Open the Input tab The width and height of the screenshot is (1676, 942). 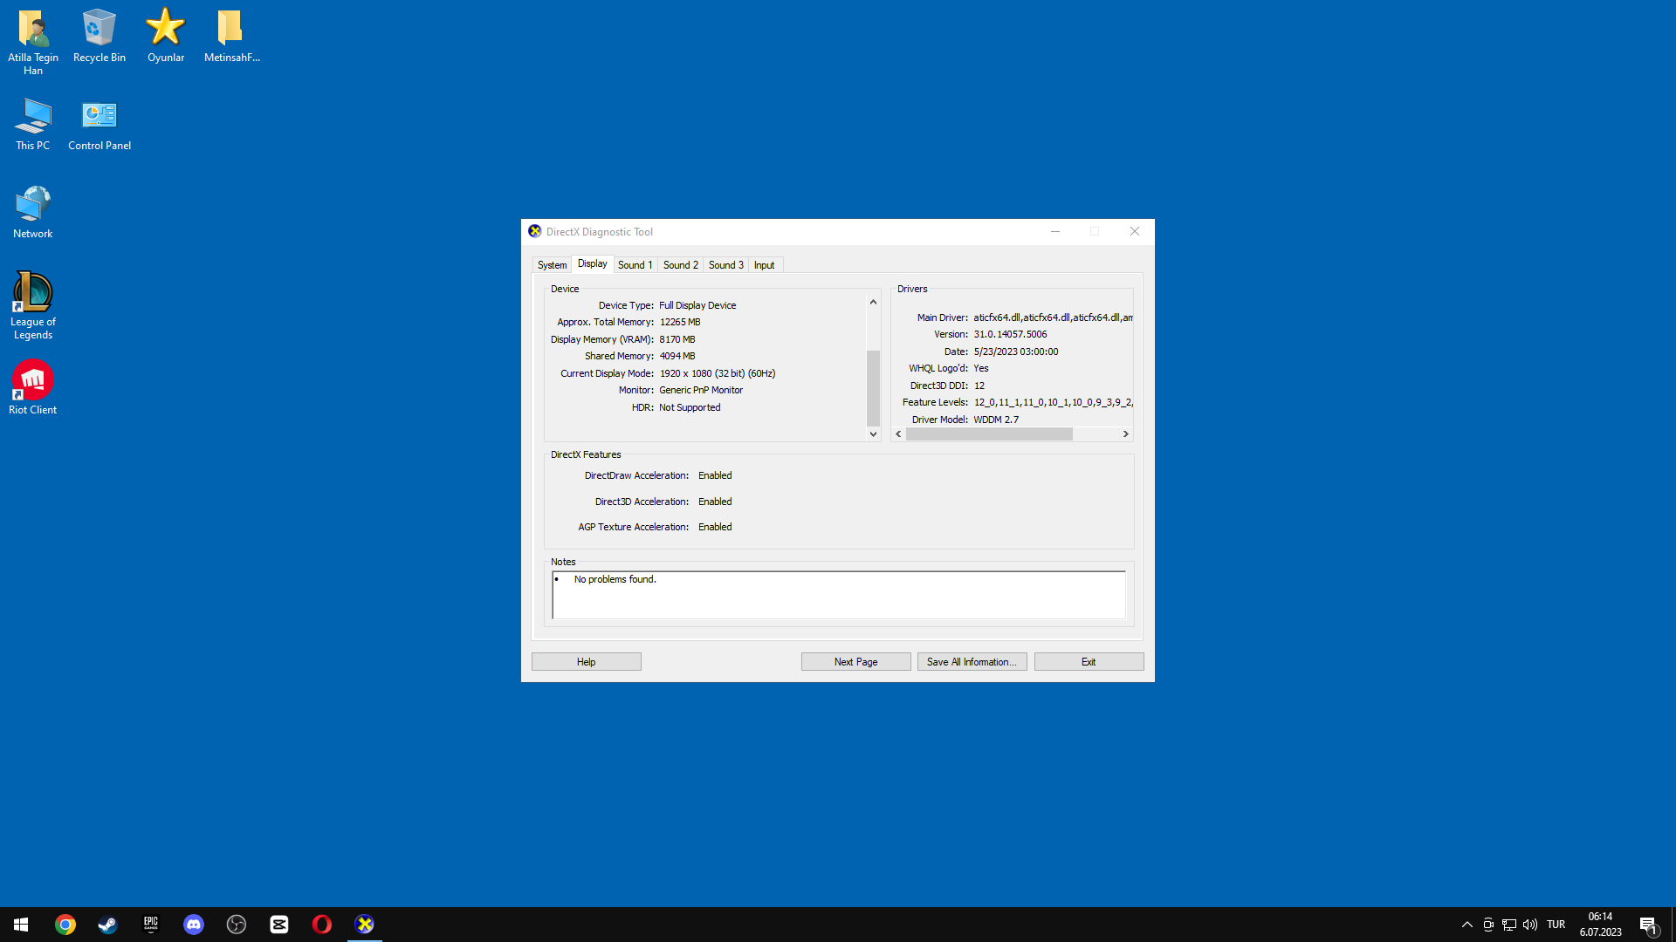click(764, 265)
